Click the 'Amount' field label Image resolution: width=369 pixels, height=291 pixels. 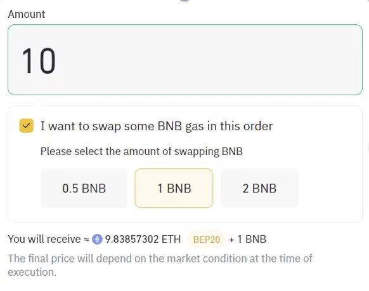pyautogui.click(x=27, y=14)
